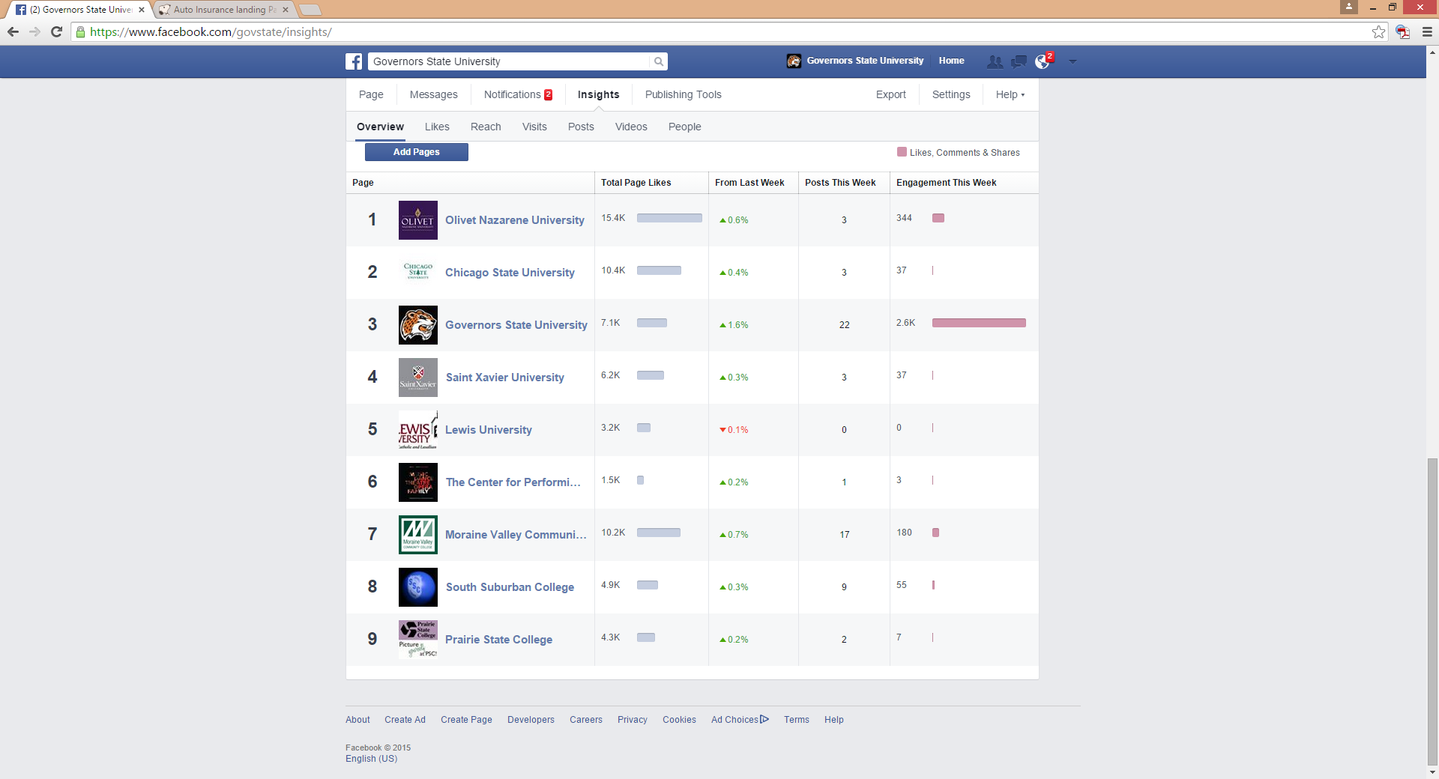Click the Likes, Comments & Shares legend swatch

902,152
